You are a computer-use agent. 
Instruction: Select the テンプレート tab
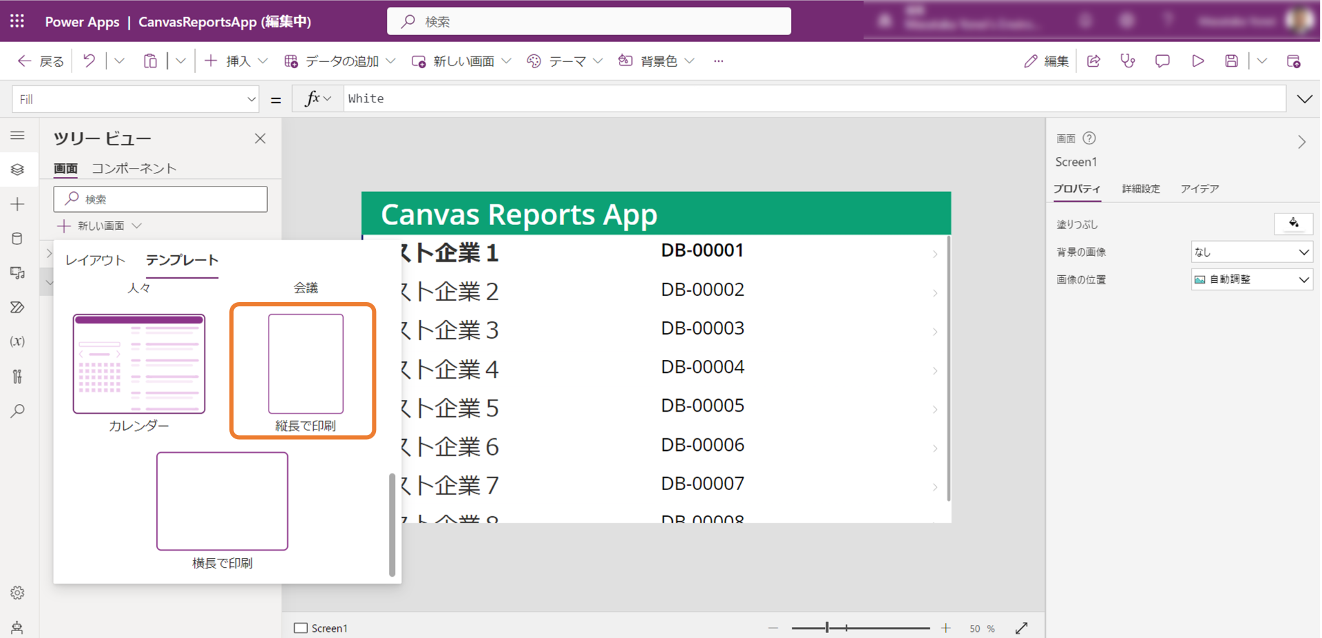pos(182,260)
